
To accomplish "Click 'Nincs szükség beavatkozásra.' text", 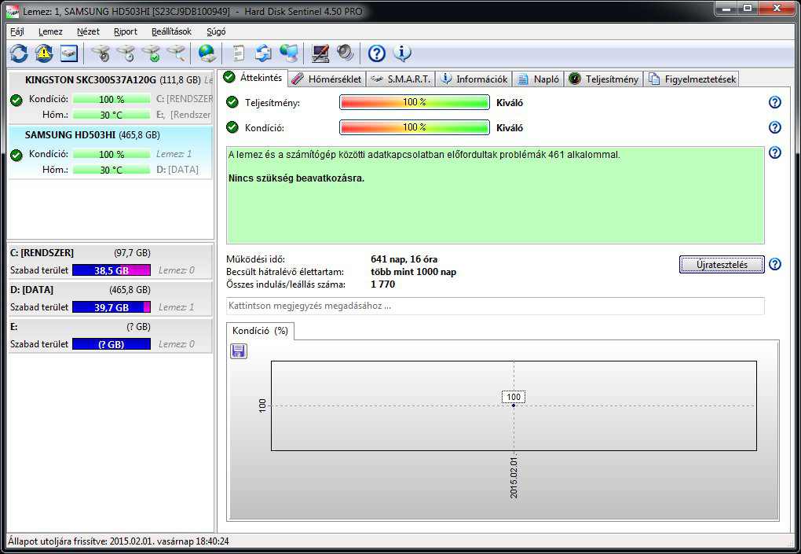I will 296,178.
